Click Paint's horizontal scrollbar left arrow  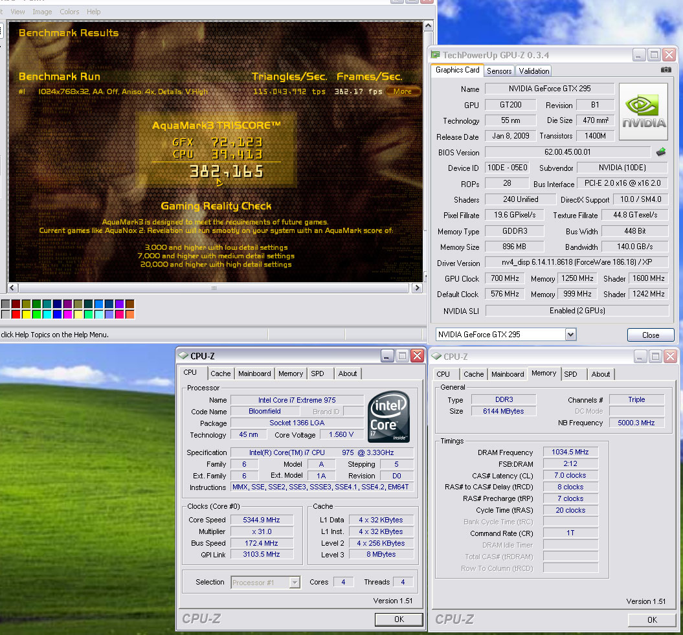(x=12, y=288)
